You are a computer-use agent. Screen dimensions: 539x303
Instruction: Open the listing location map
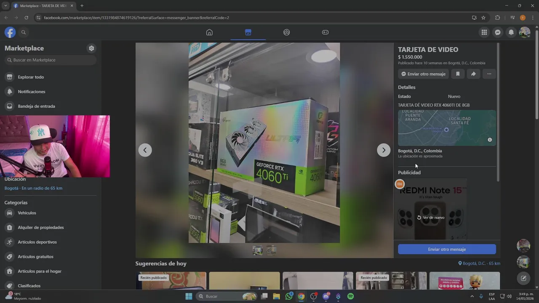pos(447,128)
